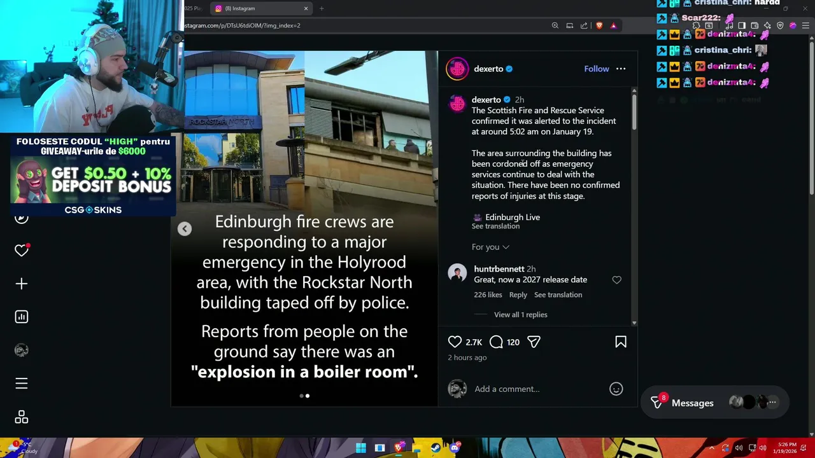Click the share page icon in address bar

point(584,25)
